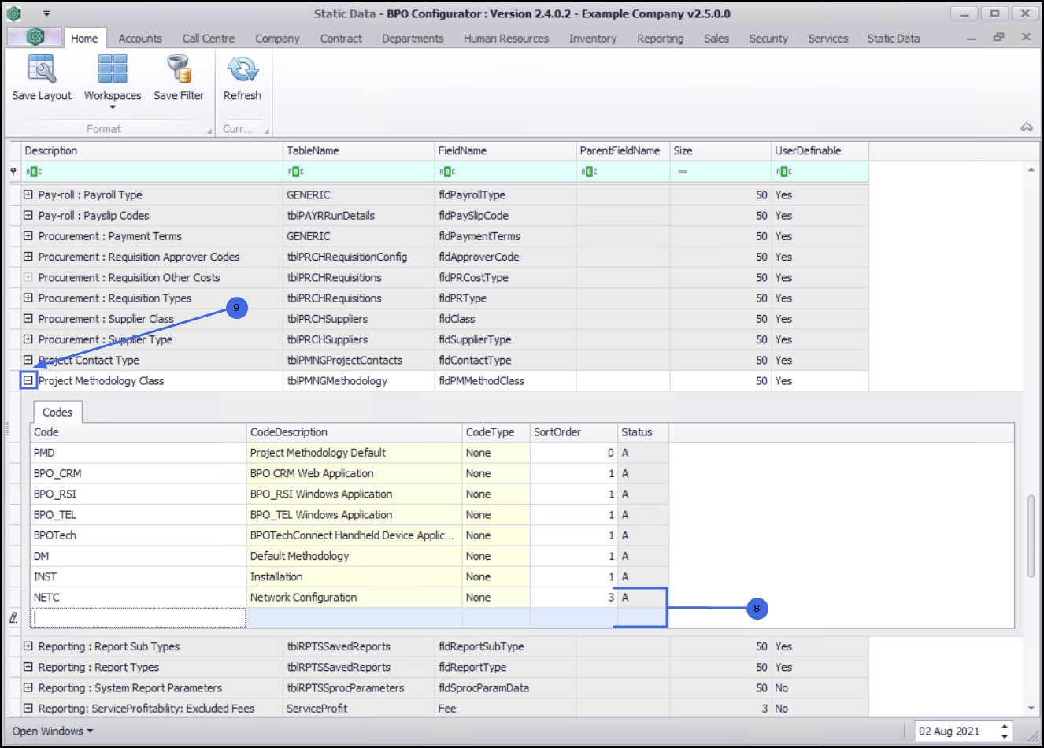Click the BPO application gear logo button
Screen dimensions: 1044x748
[x=35, y=37]
